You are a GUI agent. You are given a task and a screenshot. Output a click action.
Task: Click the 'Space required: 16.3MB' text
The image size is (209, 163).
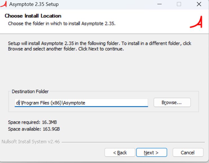[33, 122]
